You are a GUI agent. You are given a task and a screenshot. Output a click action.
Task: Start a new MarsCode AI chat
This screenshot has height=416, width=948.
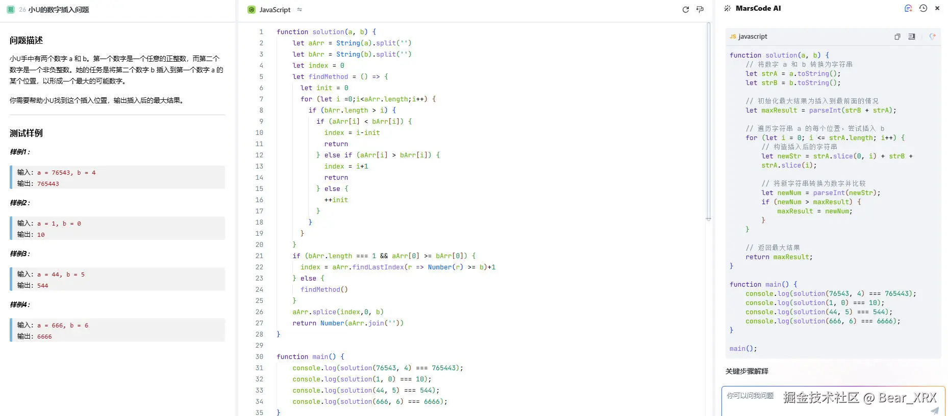[908, 8]
